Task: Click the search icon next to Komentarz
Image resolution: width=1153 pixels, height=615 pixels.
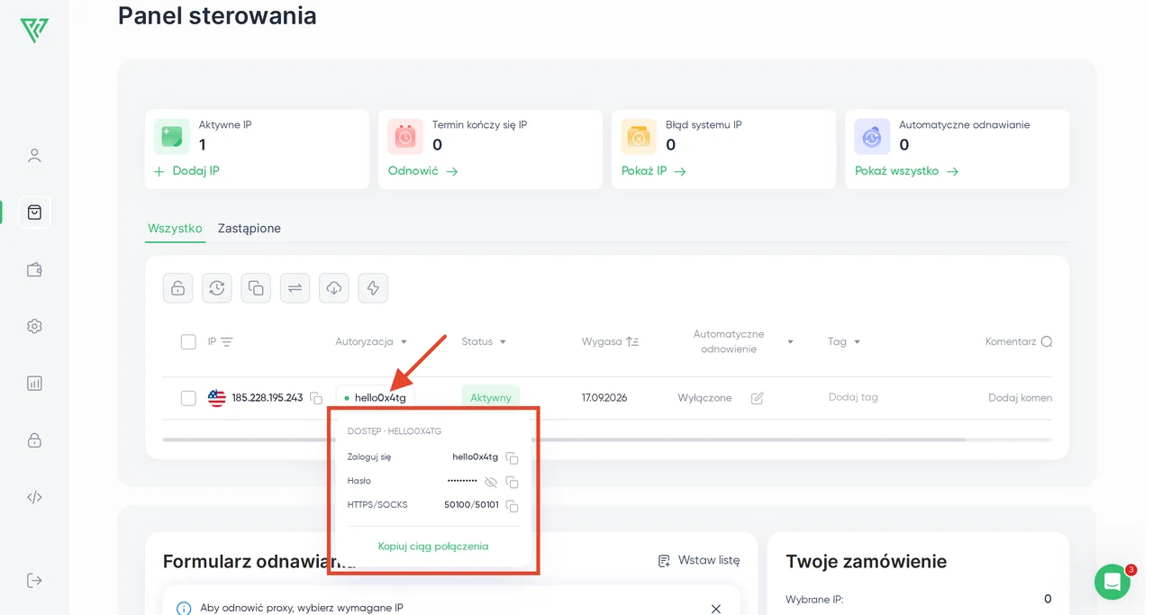Action: point(1046,342)
